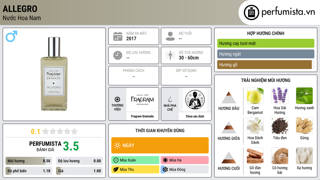Select the Cỏ hương bài vetiver image
The width and height of the screenshot is (320, 180).
[280, 156]
